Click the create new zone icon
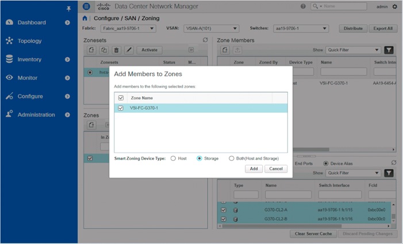Viewport: 403px width, 244px height. click(x=91, y=125)
